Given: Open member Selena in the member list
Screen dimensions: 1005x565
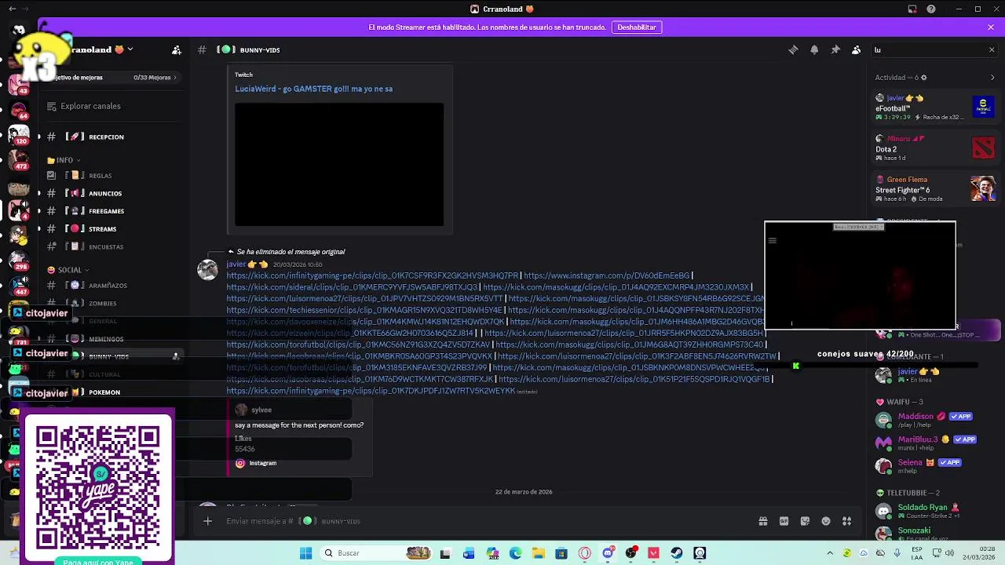Looking at the screenshot, I should coord(936,465).
